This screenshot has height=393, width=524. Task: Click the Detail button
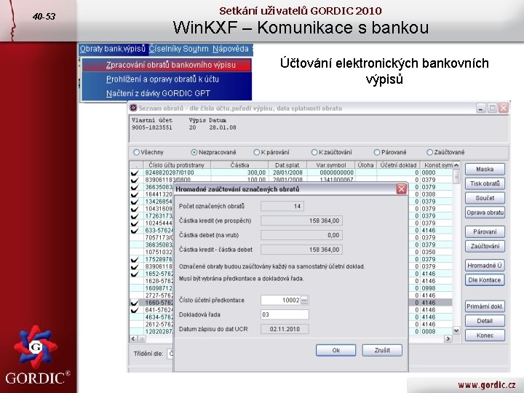pyautogui.click(x=485, y=321)
